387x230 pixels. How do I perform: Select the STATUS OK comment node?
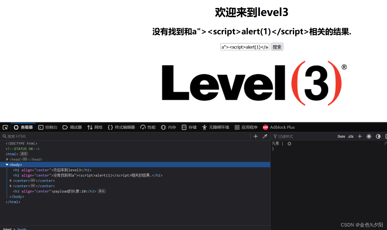point(23,149)
